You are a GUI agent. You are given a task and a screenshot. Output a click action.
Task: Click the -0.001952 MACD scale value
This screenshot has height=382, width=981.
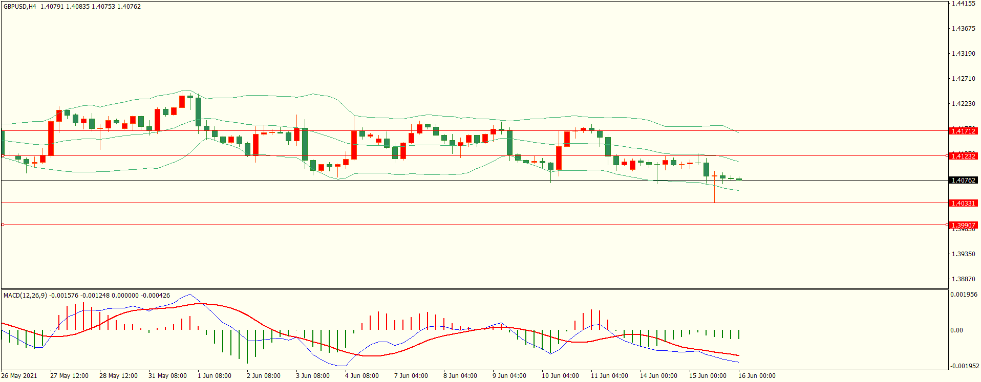965,366
